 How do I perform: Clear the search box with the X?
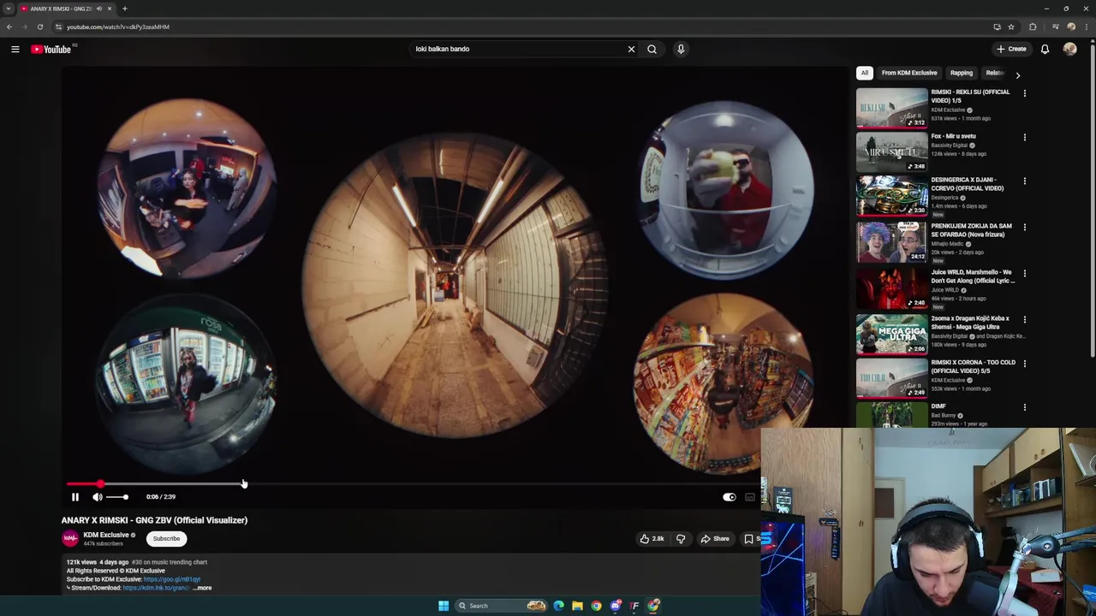[x=631, y=49]
